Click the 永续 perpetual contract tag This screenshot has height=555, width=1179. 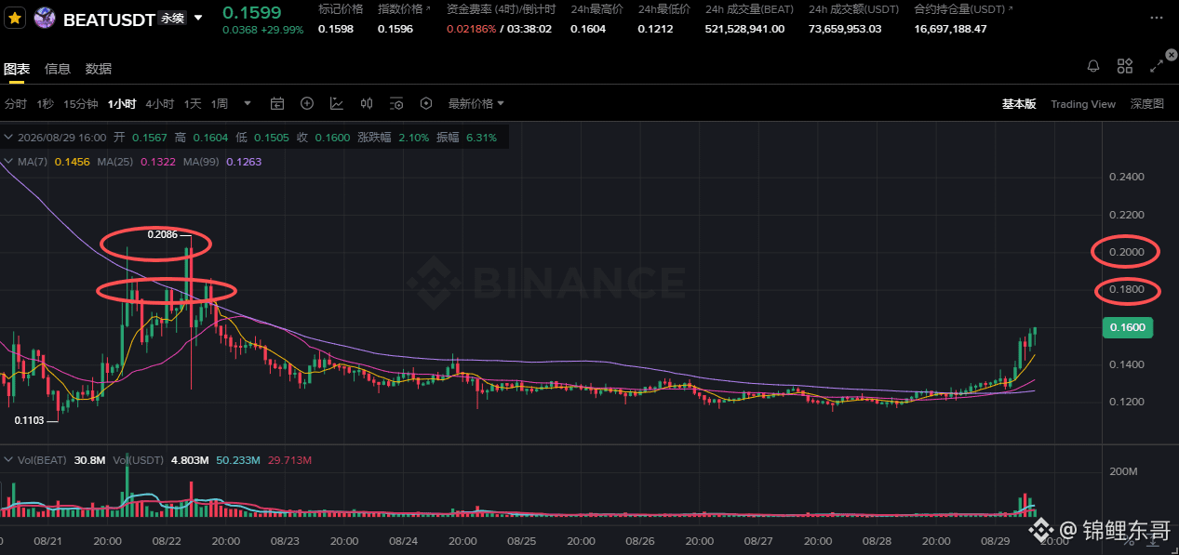tap(171, 18)
